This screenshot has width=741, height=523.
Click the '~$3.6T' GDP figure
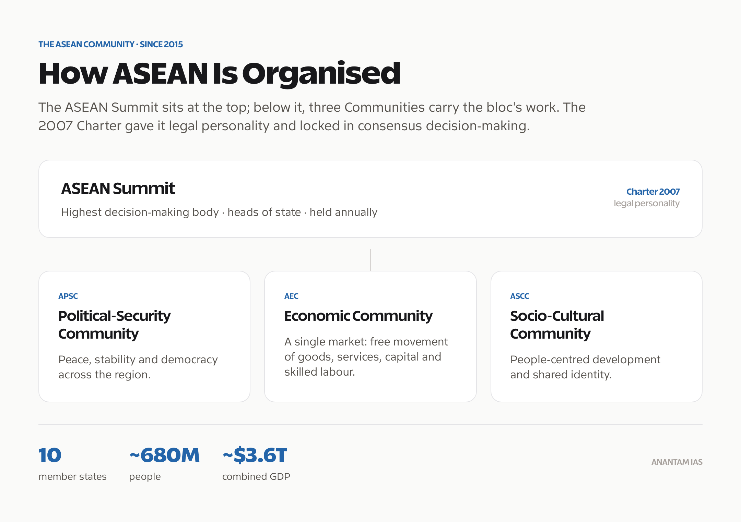coord(255,455)
